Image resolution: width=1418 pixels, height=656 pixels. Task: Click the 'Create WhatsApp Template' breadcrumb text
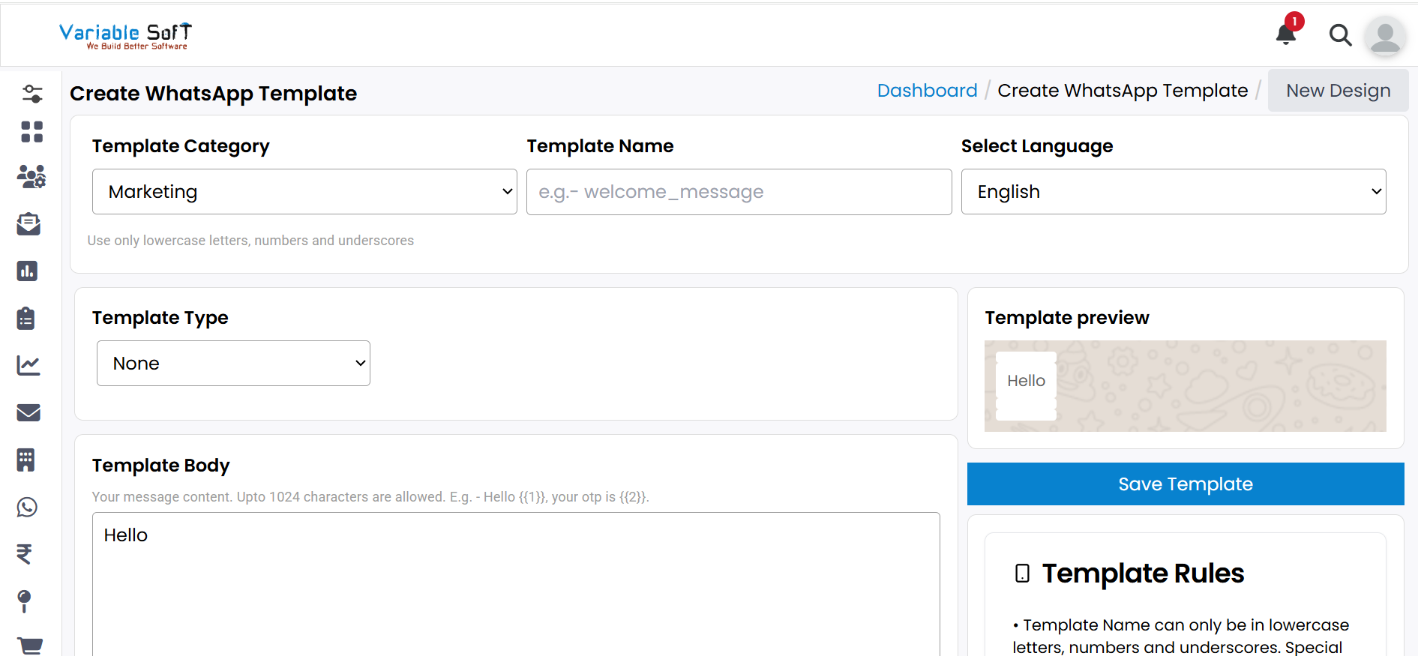tap(1123, 91)
